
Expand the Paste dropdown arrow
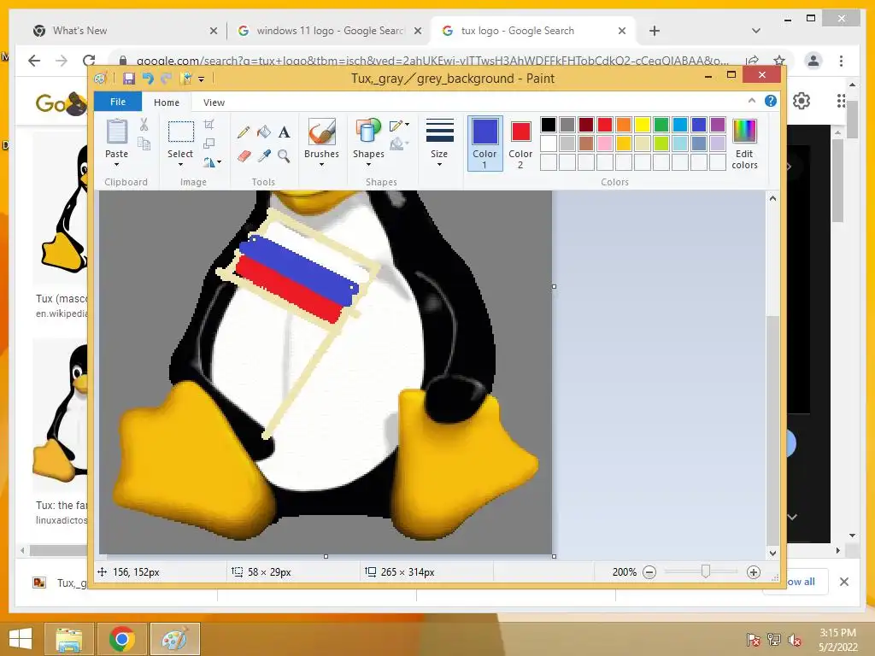[x=116, y=165]
